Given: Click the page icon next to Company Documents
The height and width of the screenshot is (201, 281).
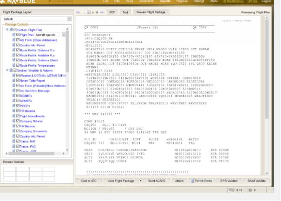Looking at the screenshot, I should (14, 131).
